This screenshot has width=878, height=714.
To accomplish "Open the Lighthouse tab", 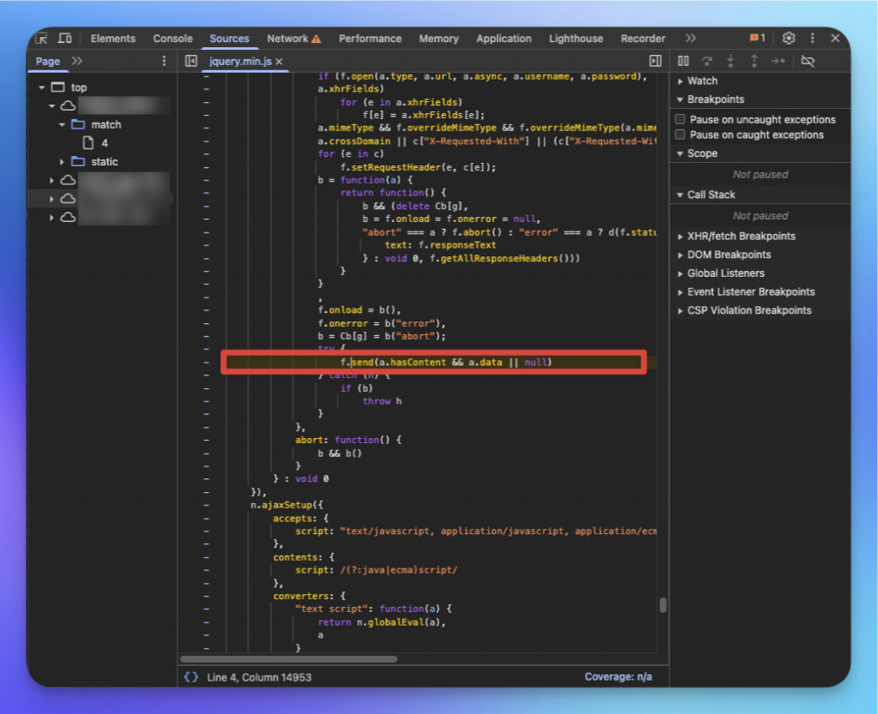I will [x=576, y=39].
